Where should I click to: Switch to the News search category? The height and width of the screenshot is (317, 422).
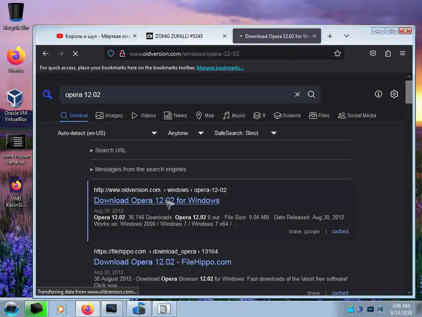176,116
